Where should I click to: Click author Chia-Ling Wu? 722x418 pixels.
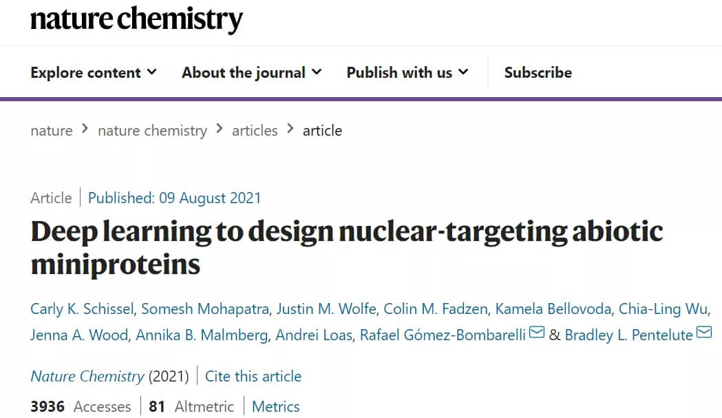click(x=663, y=309)
